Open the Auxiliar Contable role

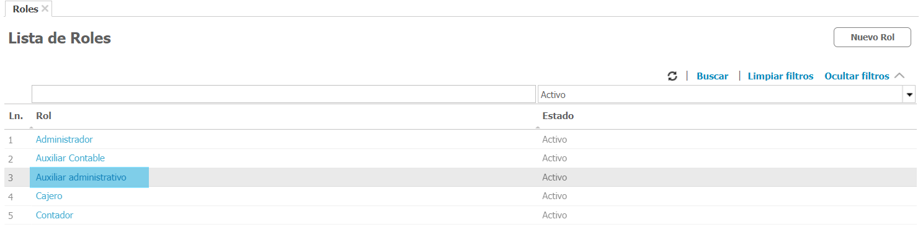(70, 158)
